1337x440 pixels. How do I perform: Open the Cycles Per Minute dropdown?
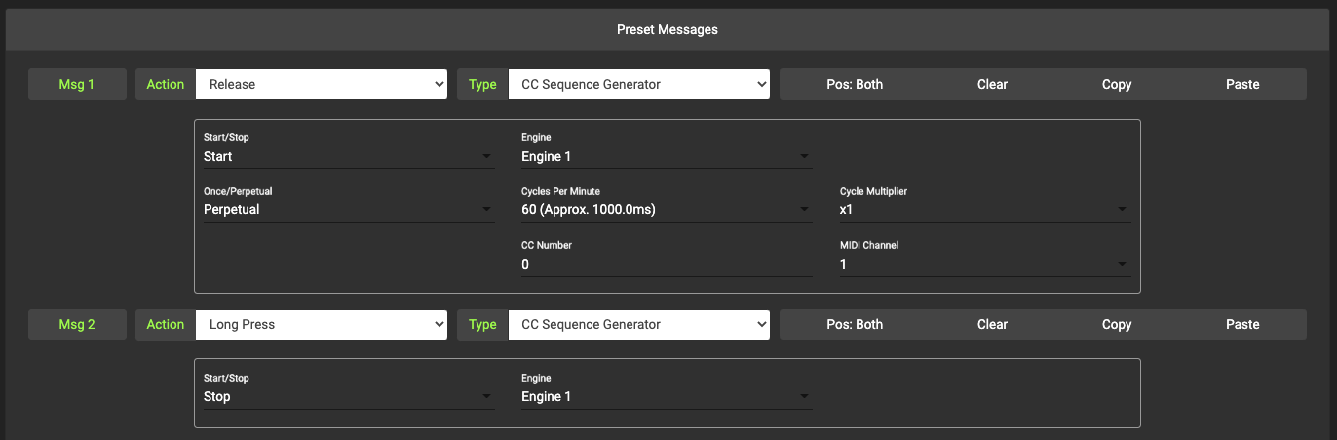(667, 210)
